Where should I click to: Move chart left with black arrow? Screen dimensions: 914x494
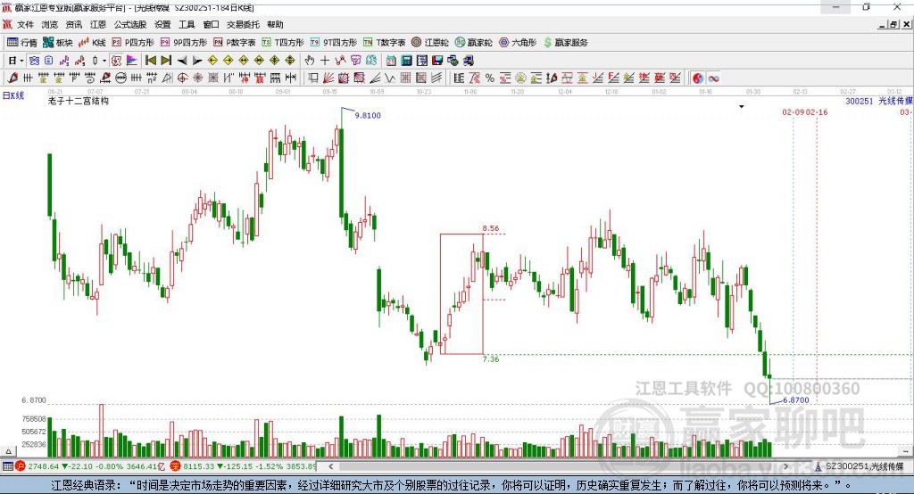pyautogui.click(x=182, y=61)
